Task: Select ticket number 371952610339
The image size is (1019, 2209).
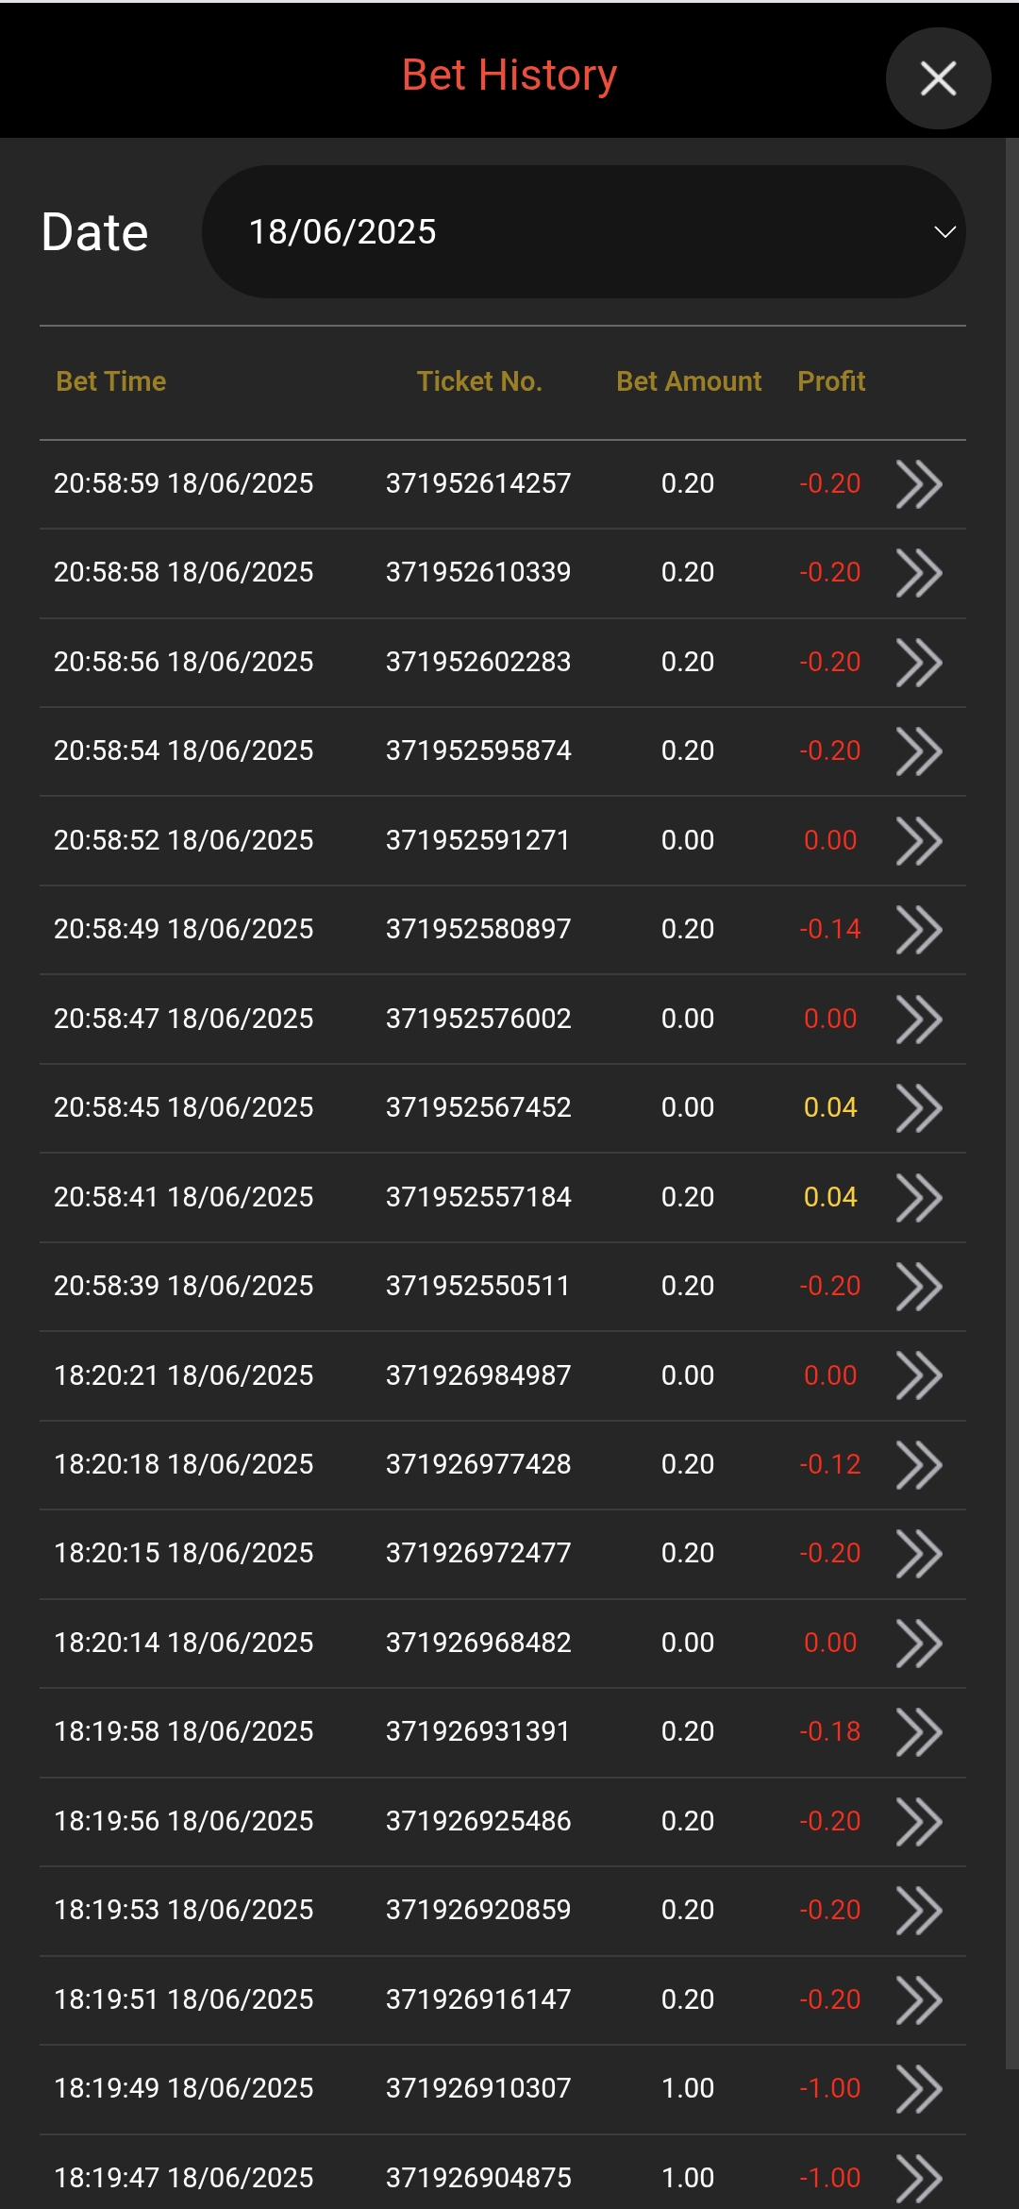Action: (x=478, y=572)
